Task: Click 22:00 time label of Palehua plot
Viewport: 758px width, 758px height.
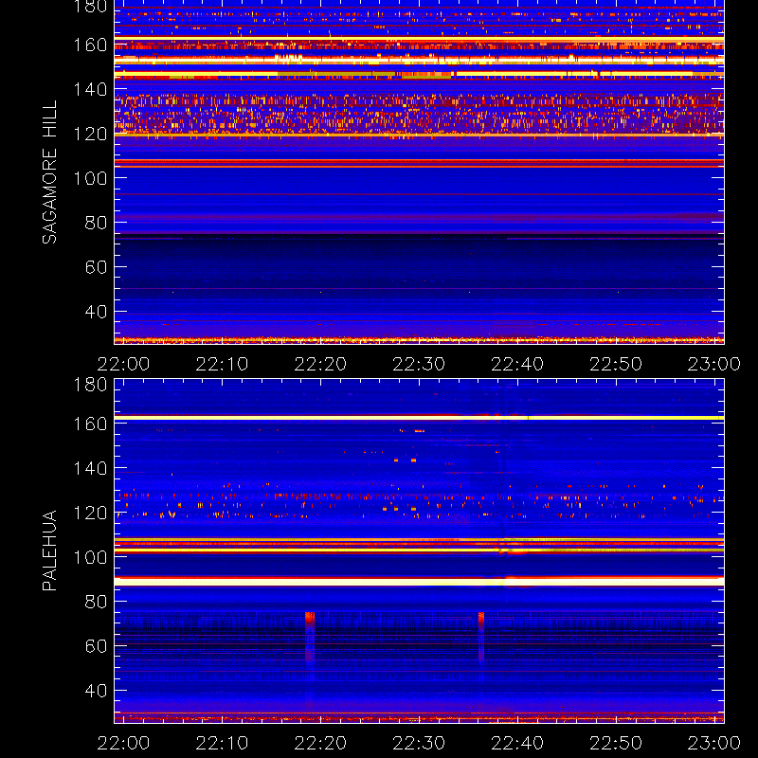Action: [x=123, y=743]
